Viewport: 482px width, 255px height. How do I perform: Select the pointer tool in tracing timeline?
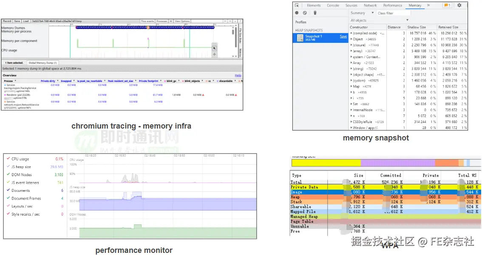pyautogui.click(x=214, y=48)
